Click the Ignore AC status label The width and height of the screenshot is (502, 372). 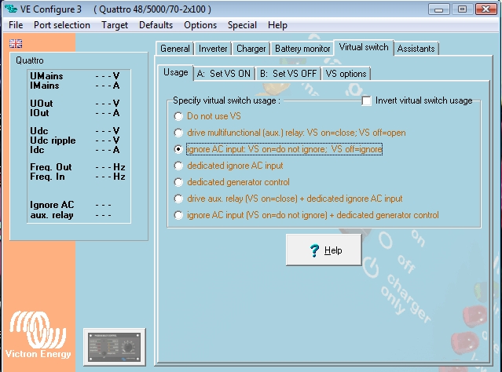click(52, 205)
